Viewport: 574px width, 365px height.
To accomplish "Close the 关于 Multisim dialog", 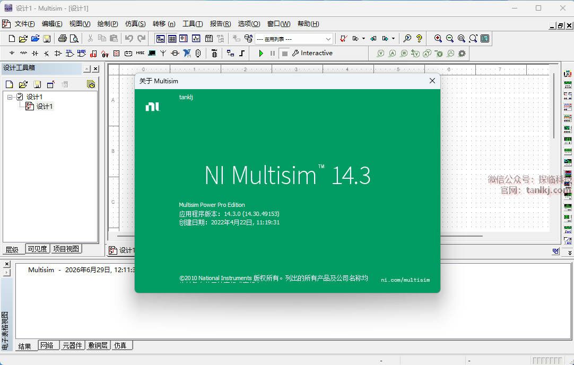I will pyautogui.click(x=432, y=81).
